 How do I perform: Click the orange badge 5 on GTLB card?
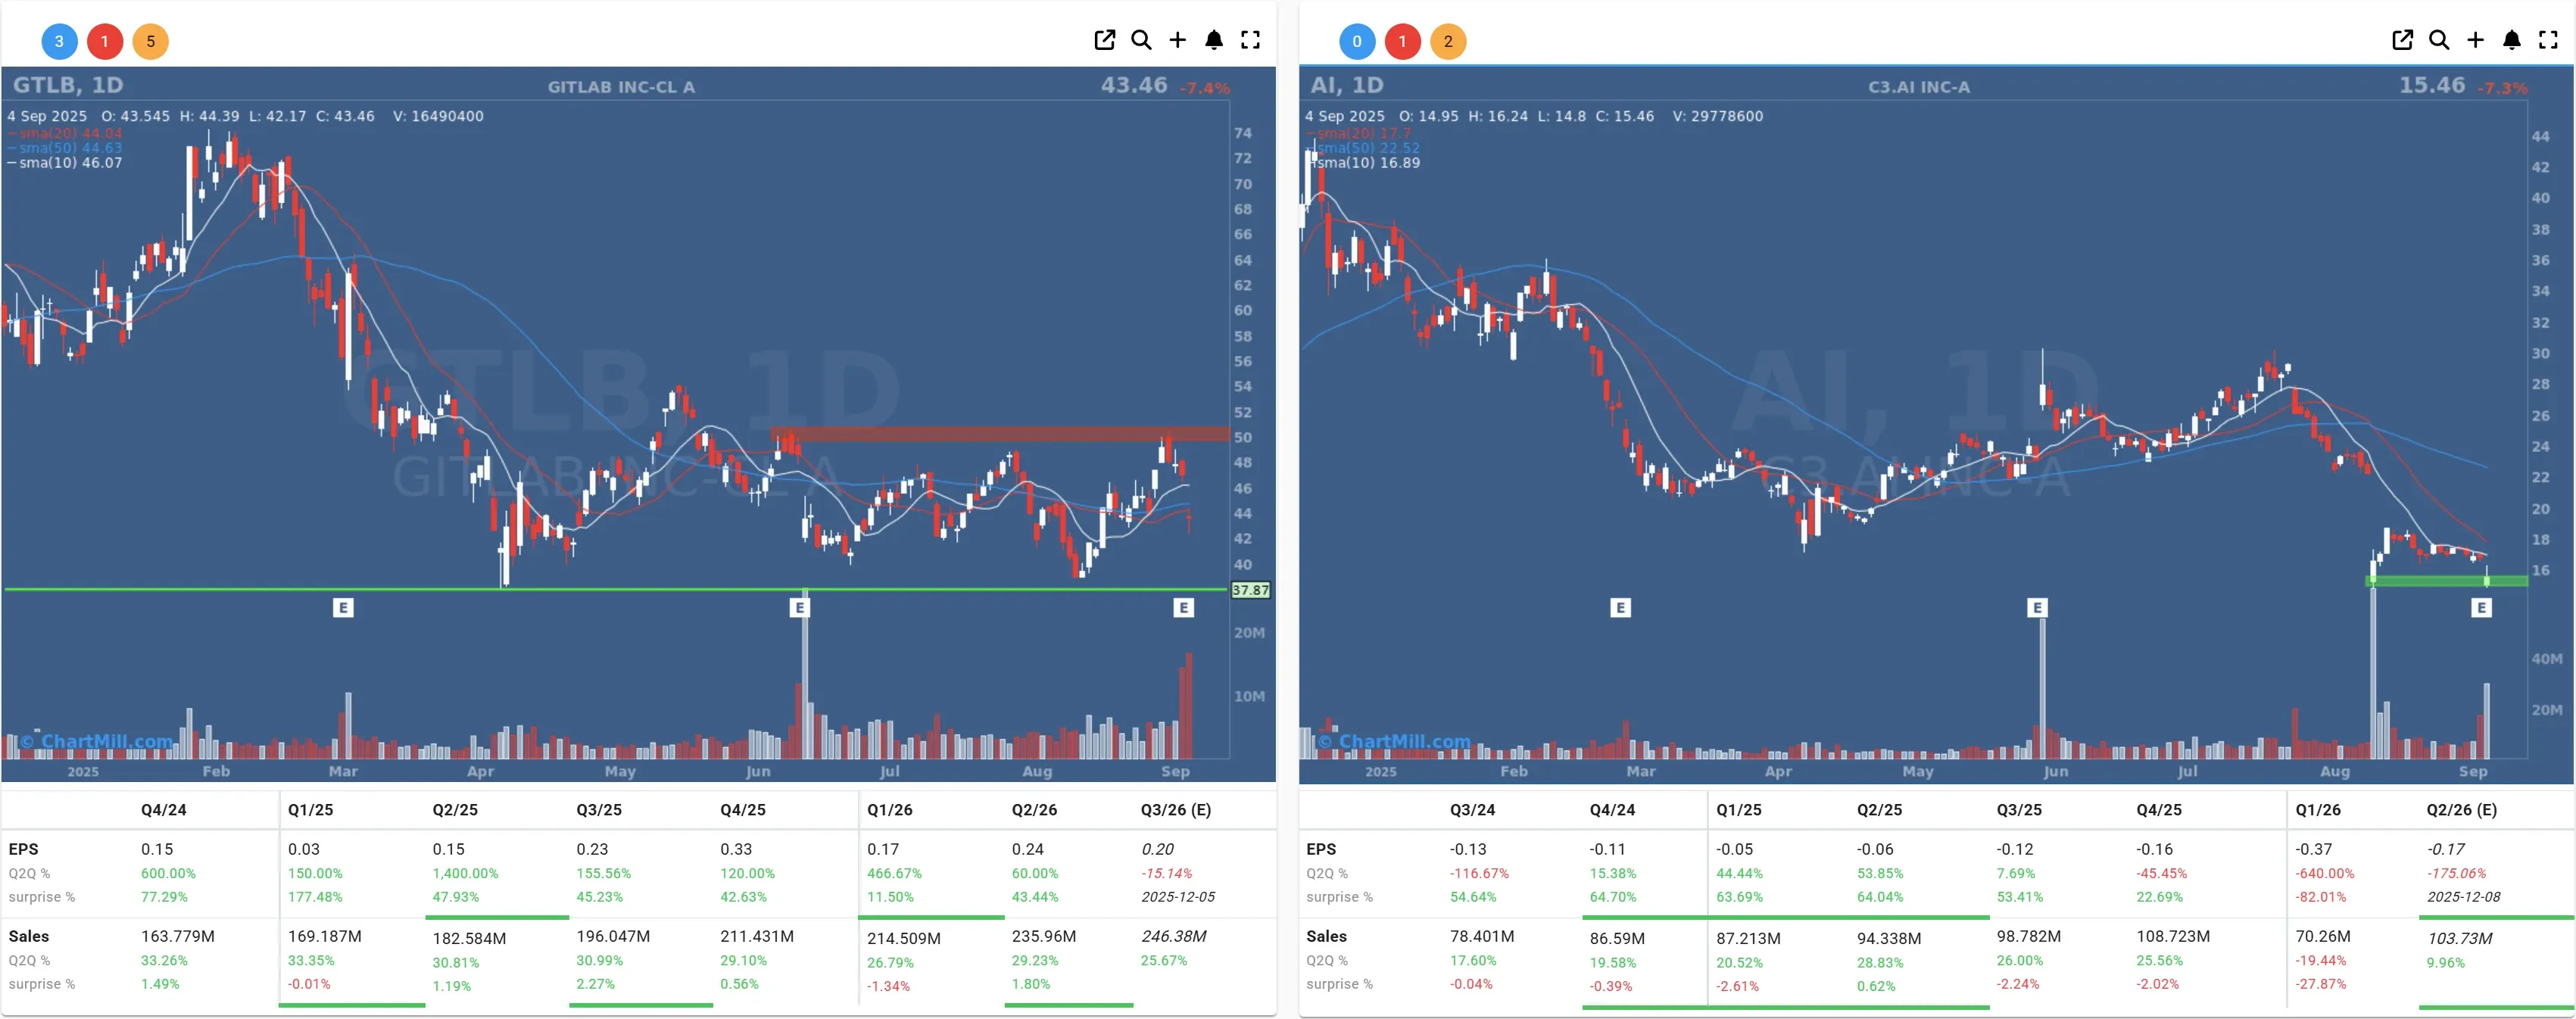[x=151, y=41]
